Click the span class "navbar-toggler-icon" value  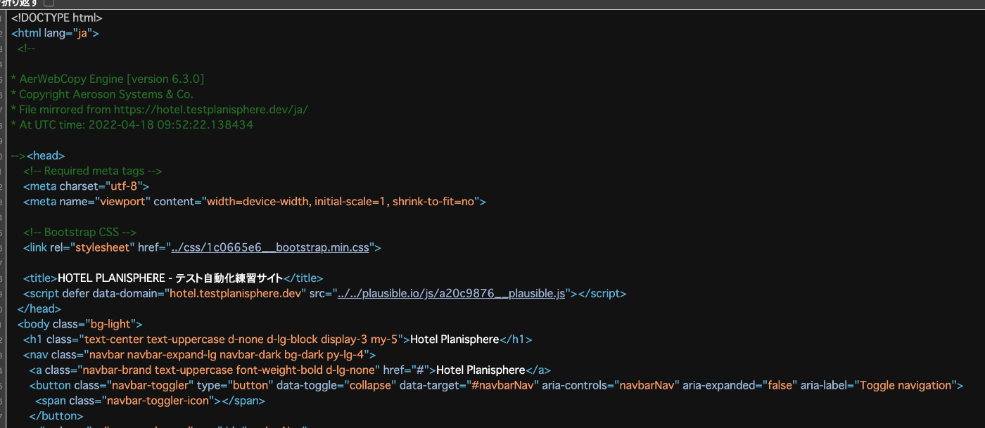158,401
